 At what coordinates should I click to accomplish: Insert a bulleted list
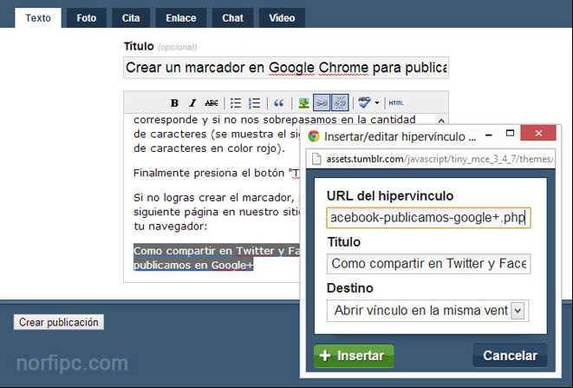click(x=236, y=103)
